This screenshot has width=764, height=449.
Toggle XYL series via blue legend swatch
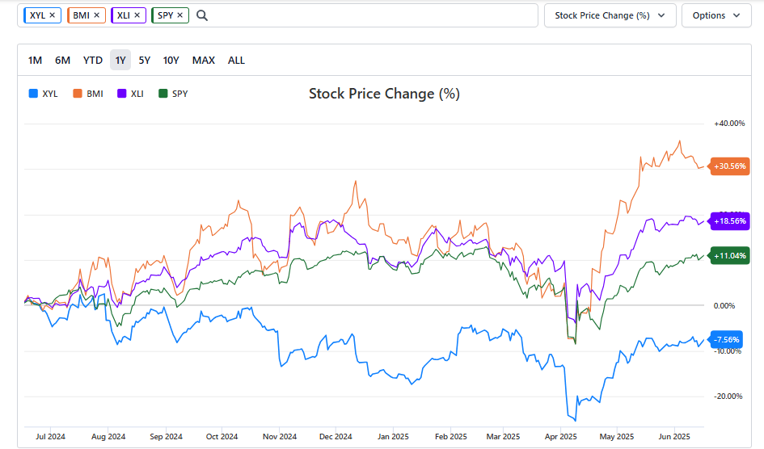[33, 94]
